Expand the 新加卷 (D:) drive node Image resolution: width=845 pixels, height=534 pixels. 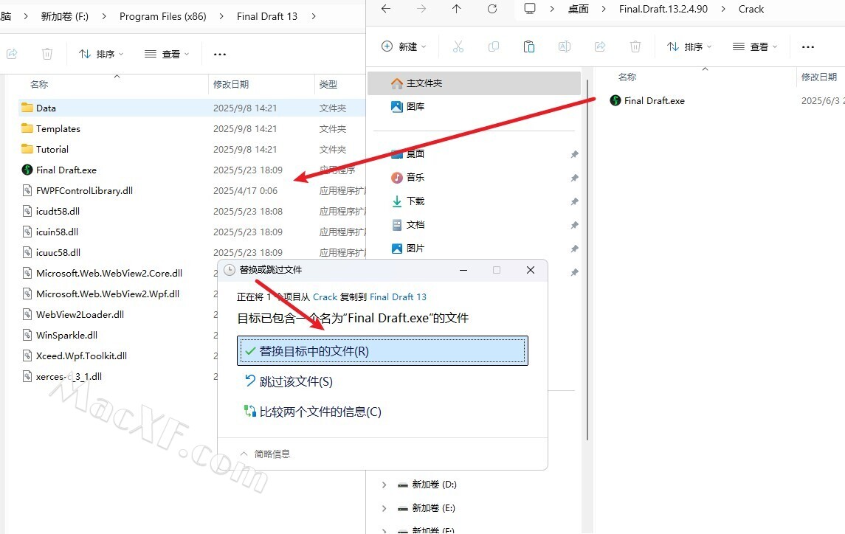click(384, 485)
